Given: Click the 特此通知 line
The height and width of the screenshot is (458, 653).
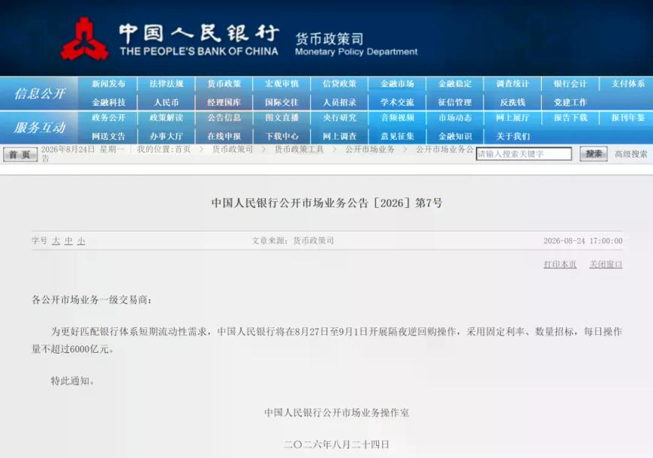Looking at the screenshot, I should 73,381.
